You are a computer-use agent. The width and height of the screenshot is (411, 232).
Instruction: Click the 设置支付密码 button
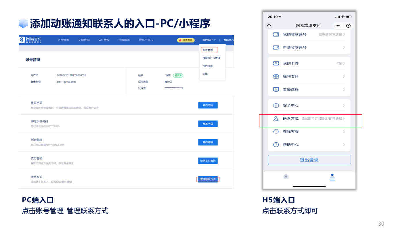pyautogui.click(x=208, y=161)
